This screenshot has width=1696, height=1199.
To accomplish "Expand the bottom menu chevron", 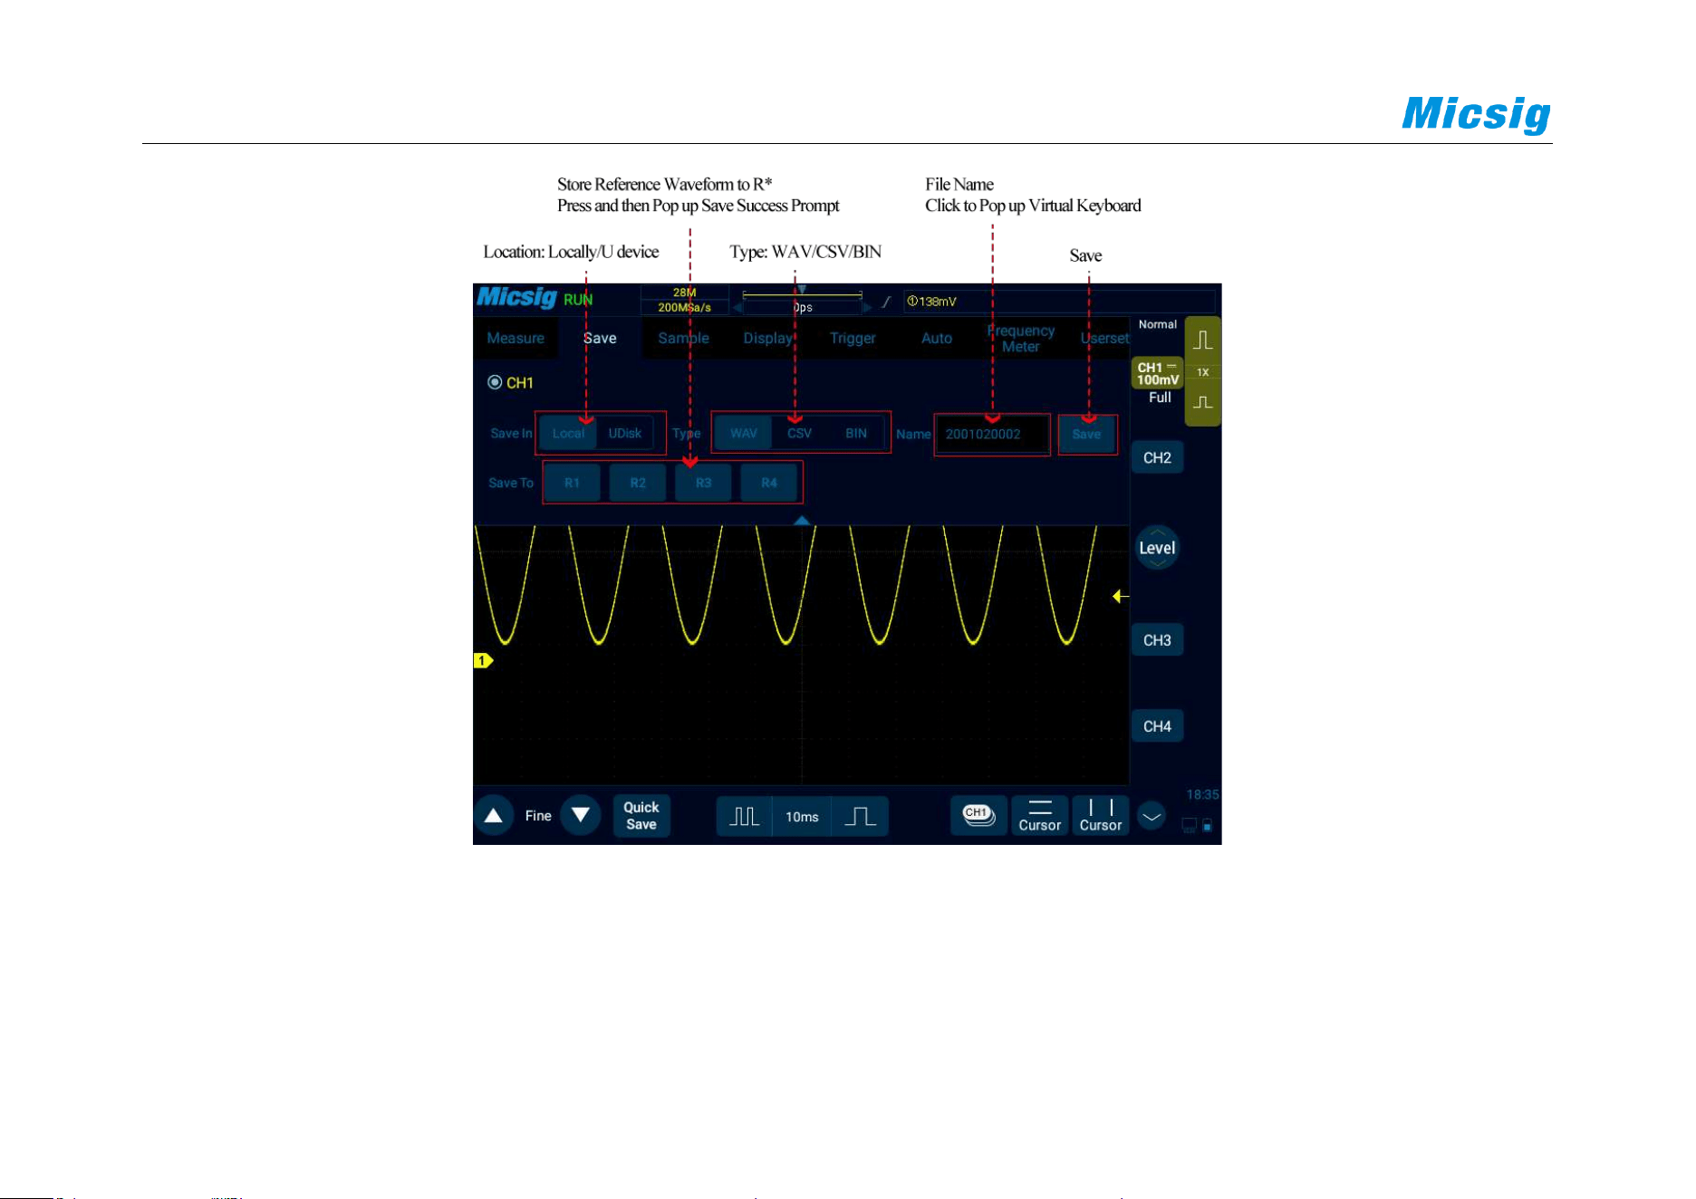I will (1152, 817).
